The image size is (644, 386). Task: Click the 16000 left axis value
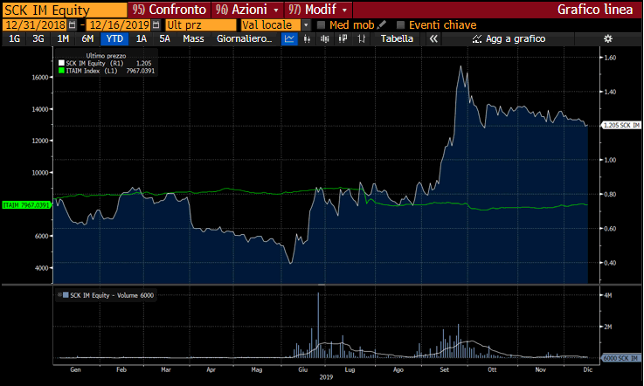coord(40,77)
